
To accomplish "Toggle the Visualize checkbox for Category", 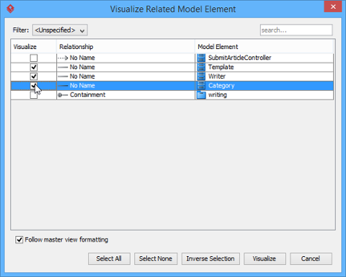I will click(34, 86).
